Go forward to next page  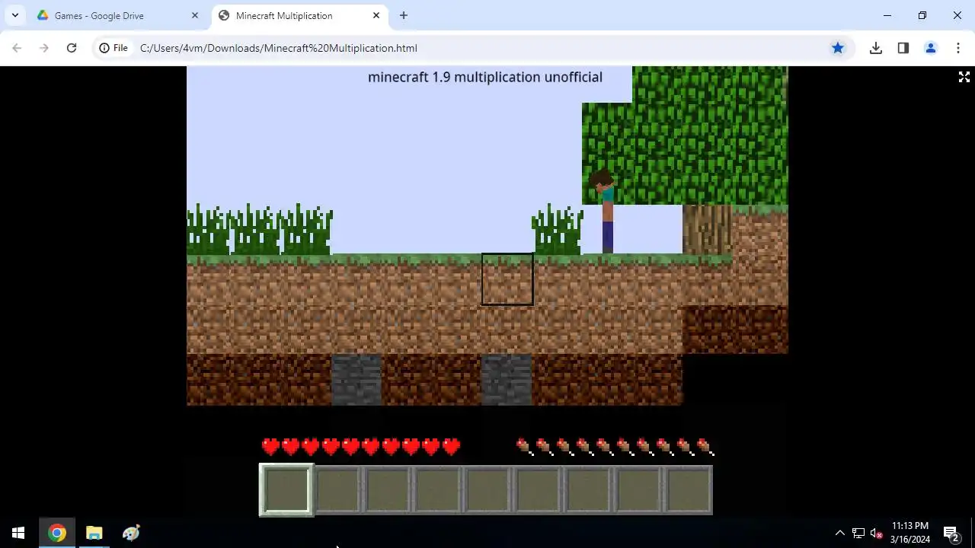click(44, 48)
